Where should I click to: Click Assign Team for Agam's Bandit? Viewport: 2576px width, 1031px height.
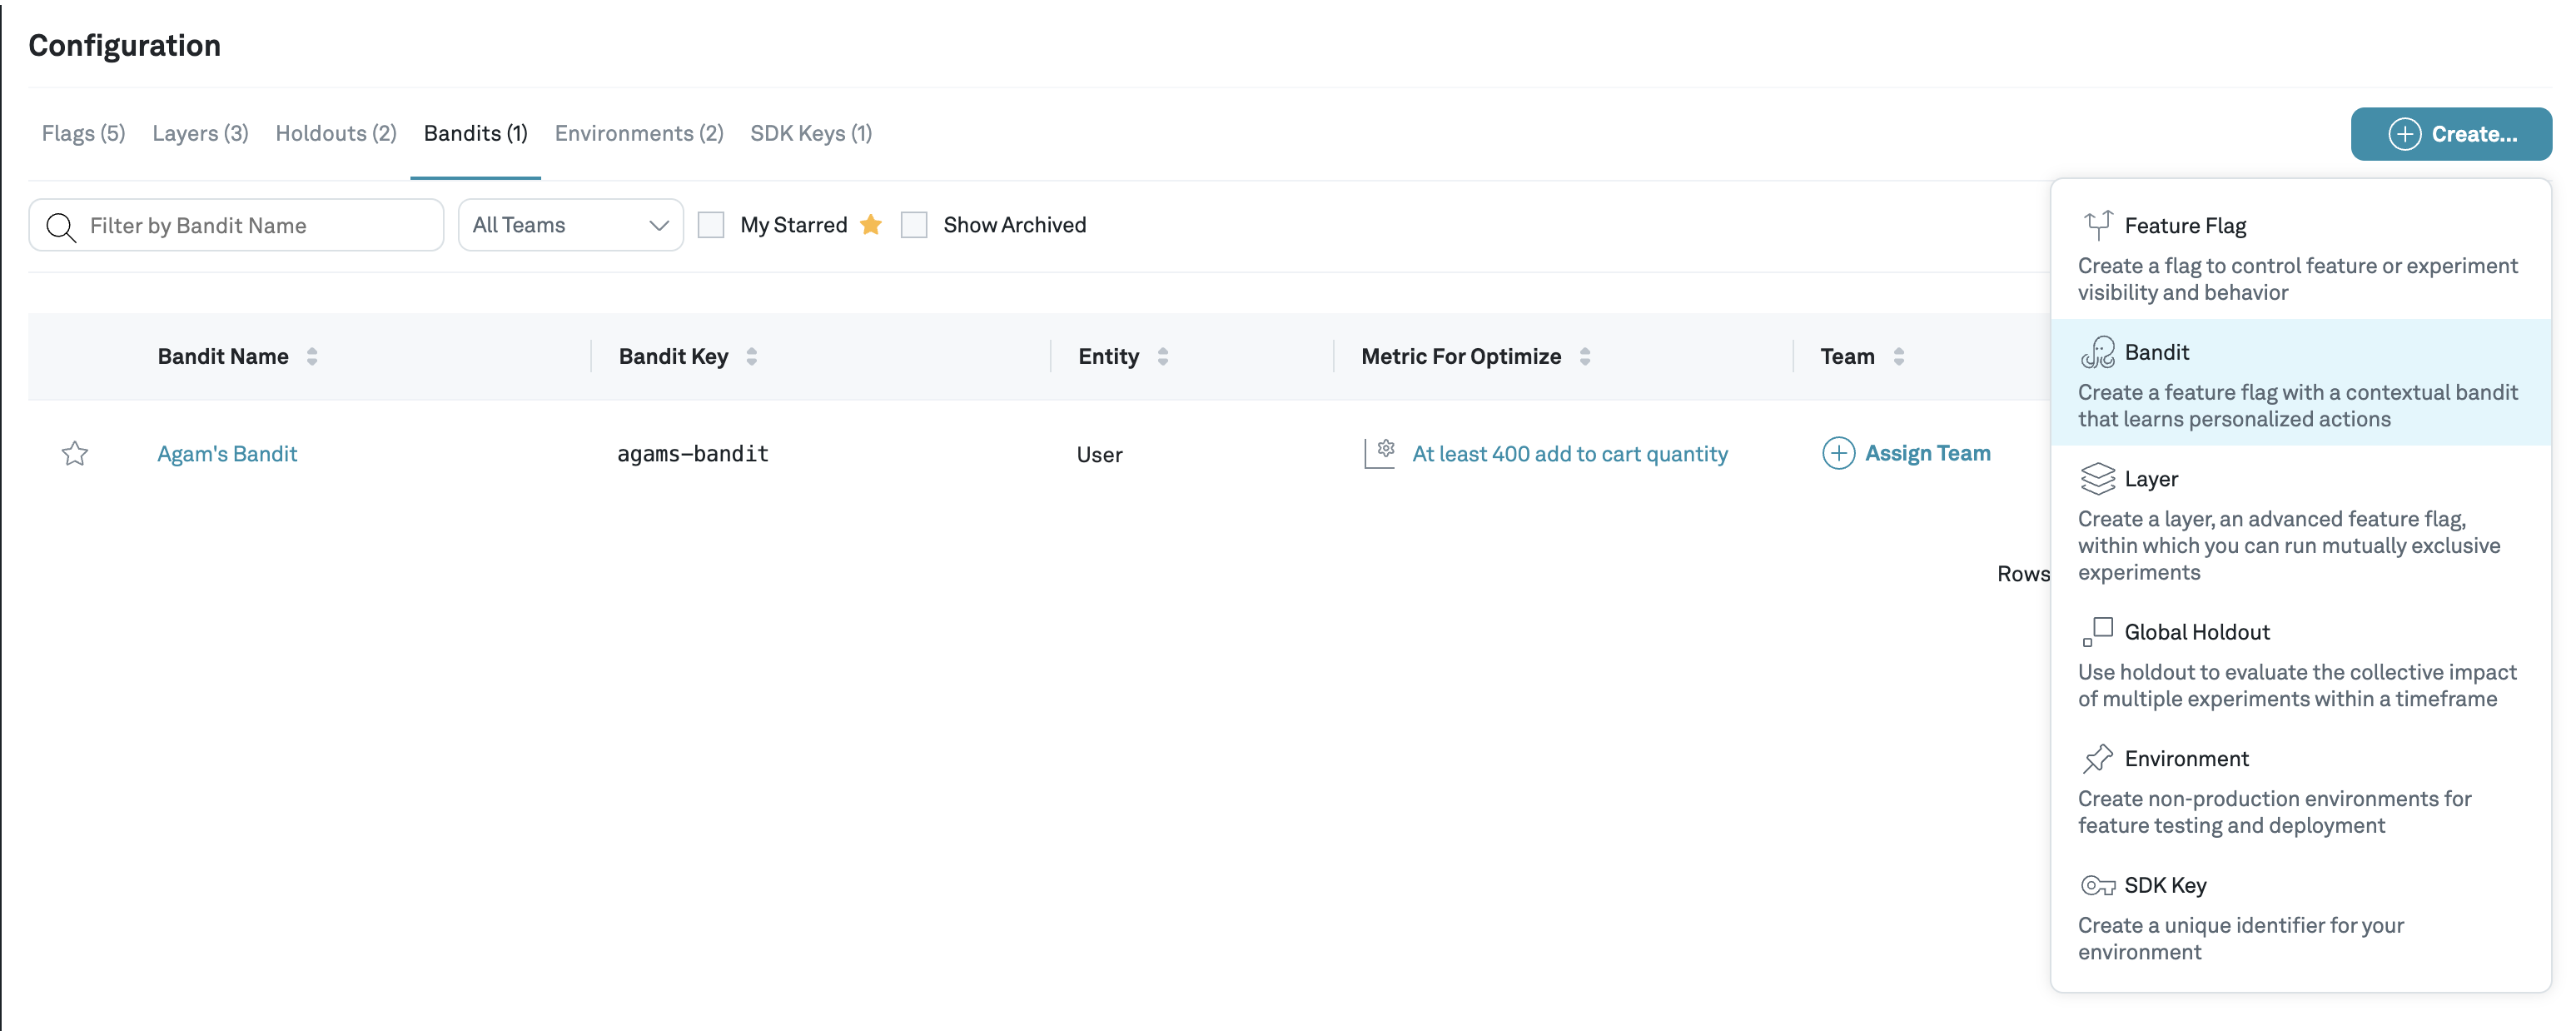tap(1906, 453)
